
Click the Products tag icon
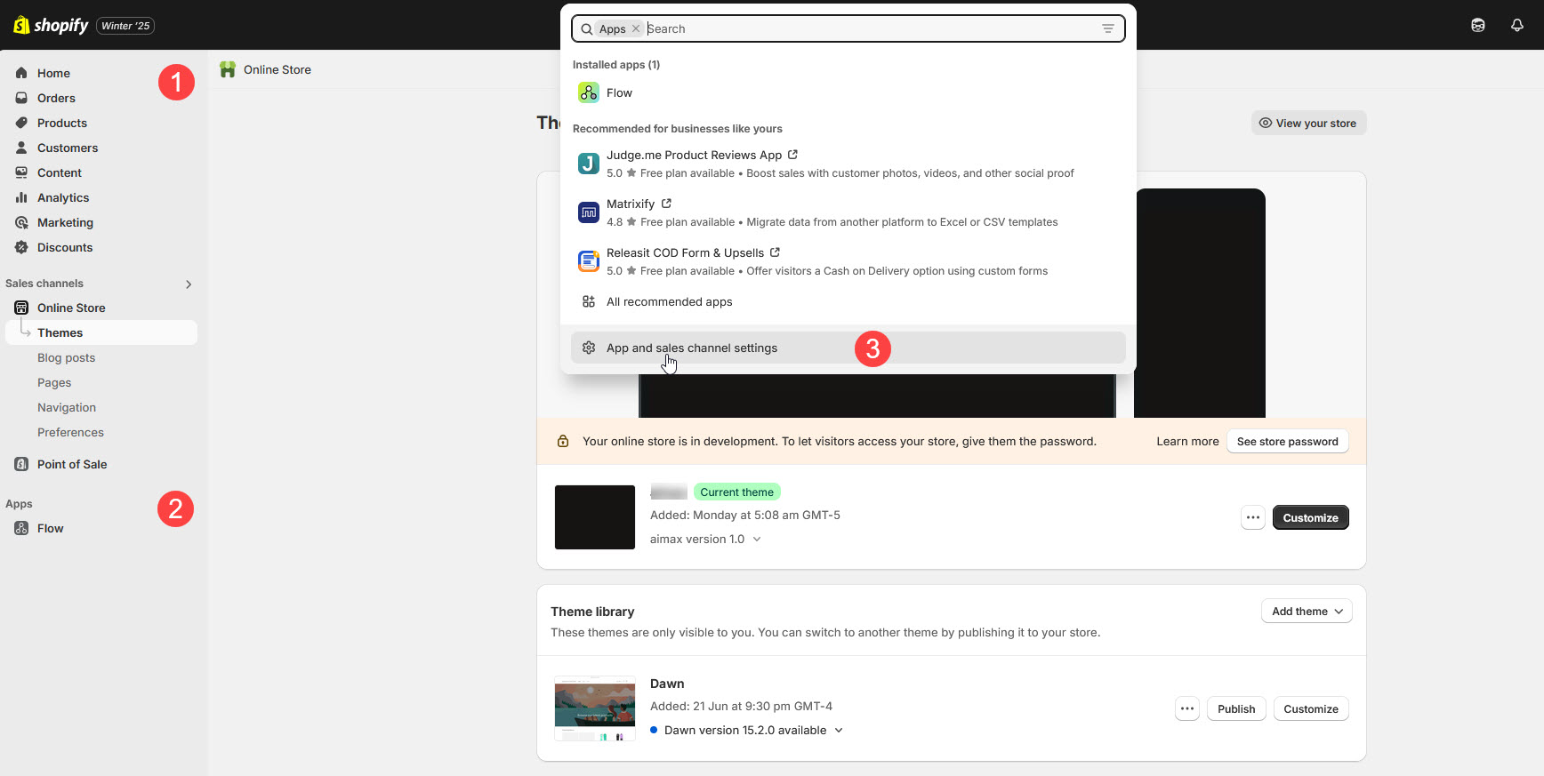coord(21,123)
